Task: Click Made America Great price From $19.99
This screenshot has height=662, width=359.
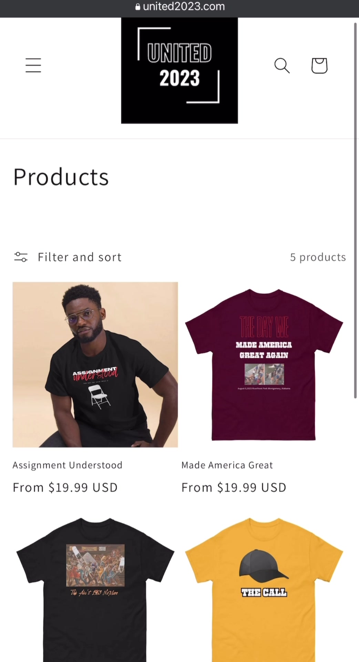Action: point(234,488)
